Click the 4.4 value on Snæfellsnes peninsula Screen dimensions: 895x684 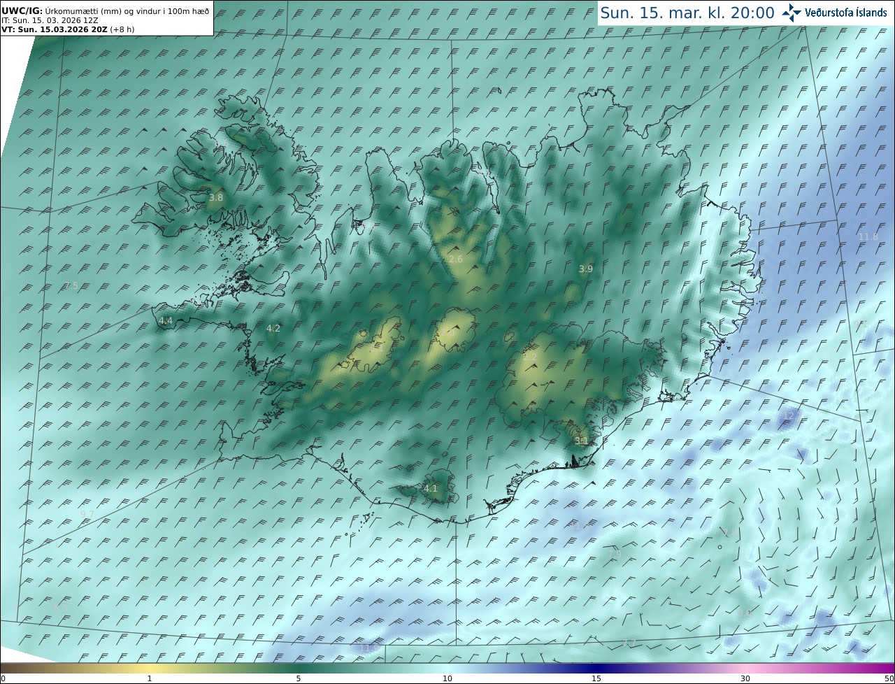[x=166, y=321]
